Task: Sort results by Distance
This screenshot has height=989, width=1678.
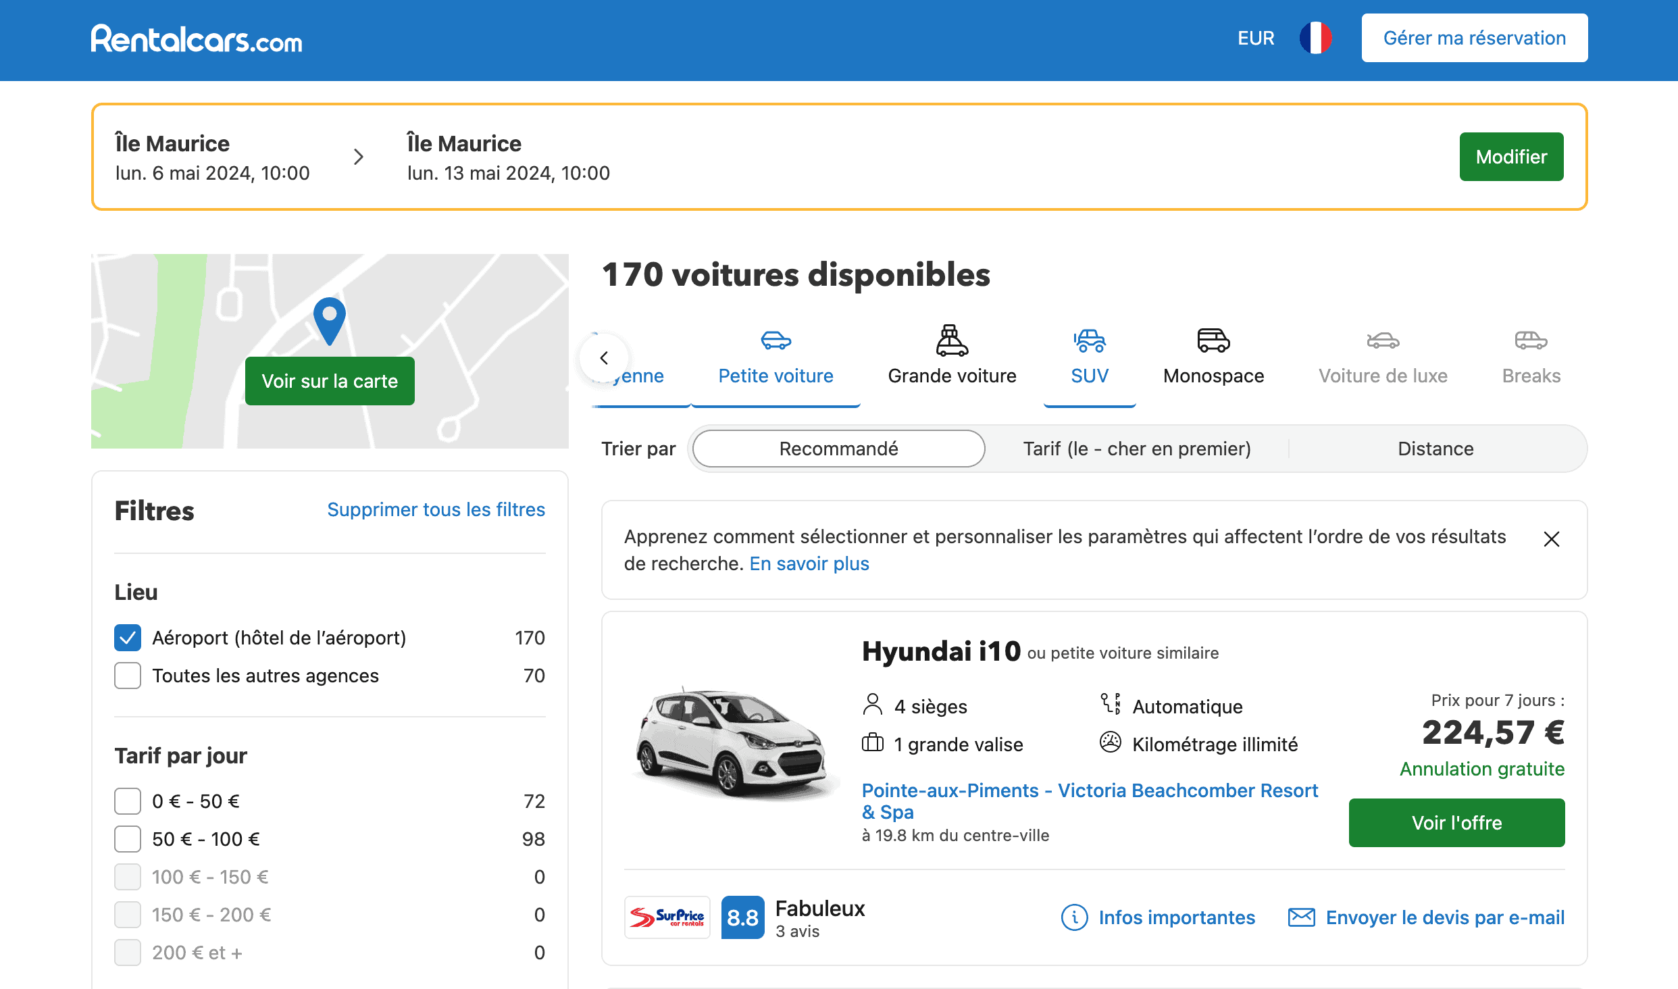Action: pos(1435,449)
